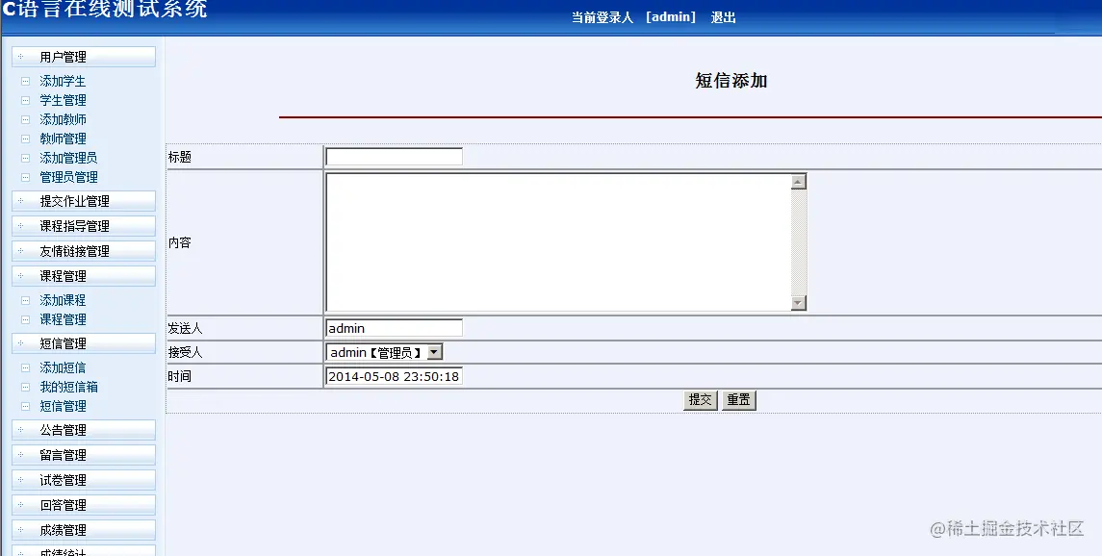
Task: Open the 接受人 recipient dropdown
Action: pyautogui.click(x=435, y=351)
